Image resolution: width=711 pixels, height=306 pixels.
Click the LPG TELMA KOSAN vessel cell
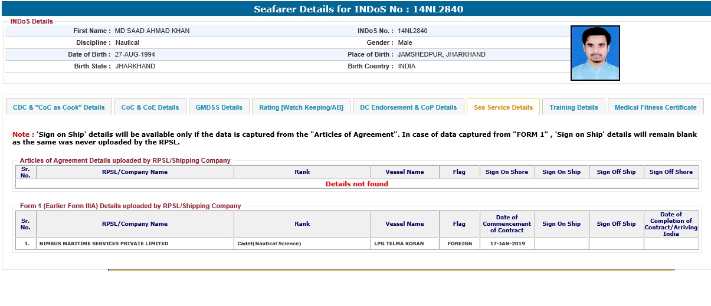click(x=398, y=244)
